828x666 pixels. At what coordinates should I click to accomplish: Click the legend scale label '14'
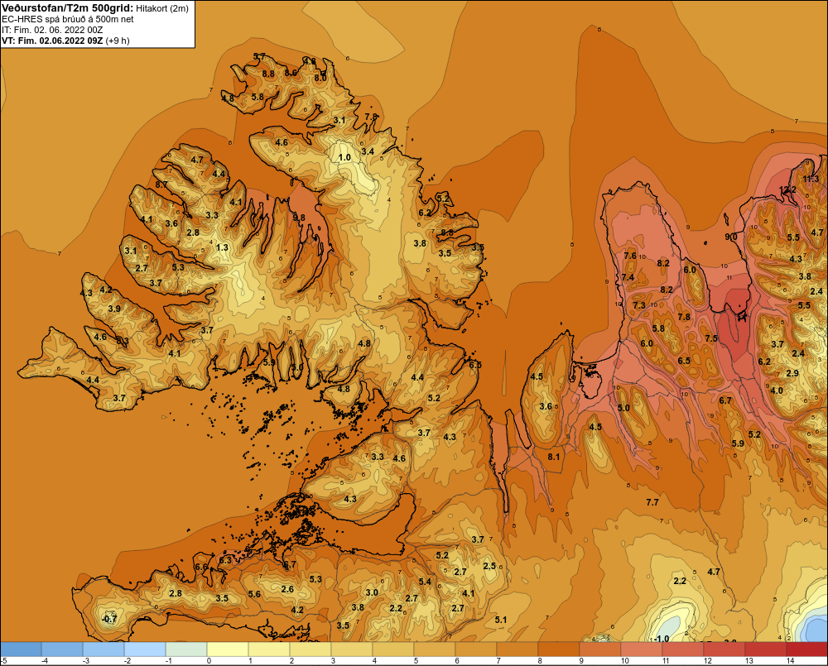[790, 661]
